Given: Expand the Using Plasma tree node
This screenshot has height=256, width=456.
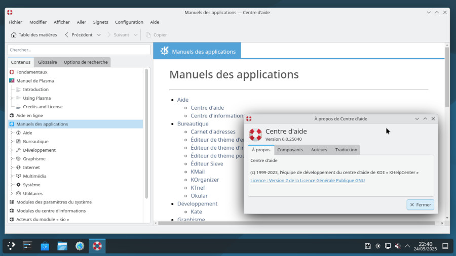Looking at the screenshot, I should (12, 98).
